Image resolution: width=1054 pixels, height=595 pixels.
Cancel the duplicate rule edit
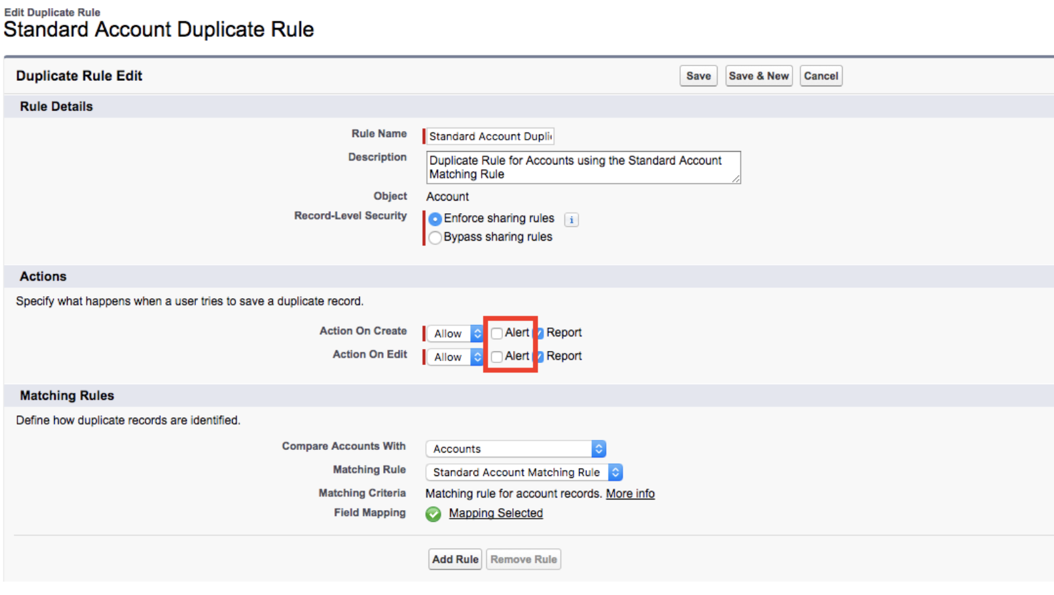click(821, 76)
